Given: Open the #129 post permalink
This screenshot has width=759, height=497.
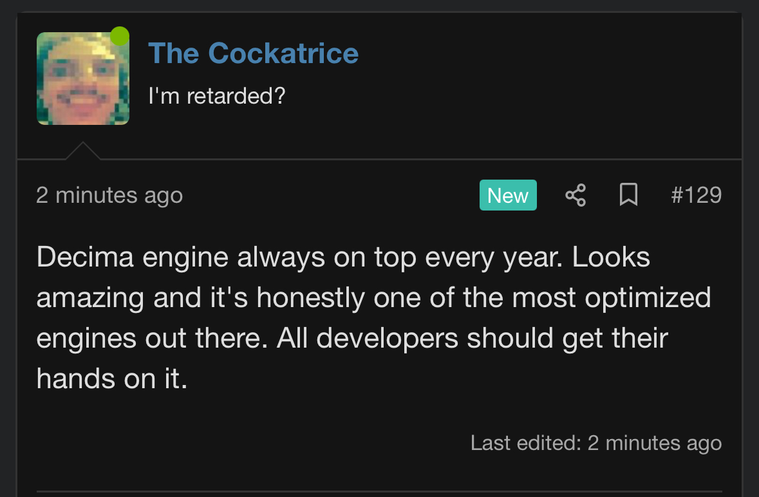Looking at the screenshot, I should pyautogui.click(x=696, y=195).
